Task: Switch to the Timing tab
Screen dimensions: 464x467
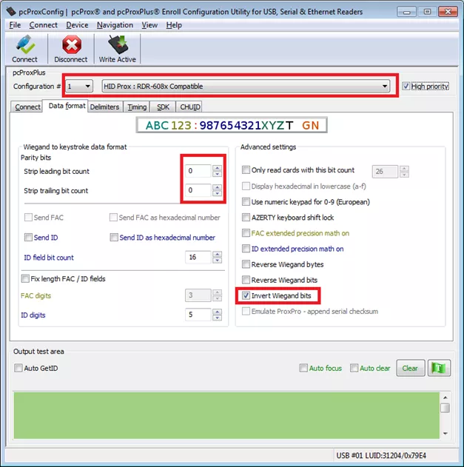Action: [136, 107]
